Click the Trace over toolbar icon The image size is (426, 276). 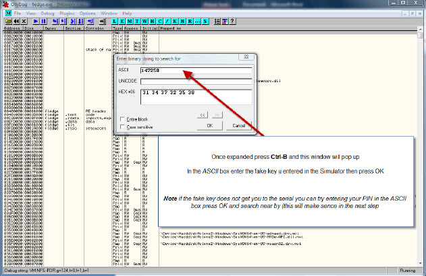(81, 21)
